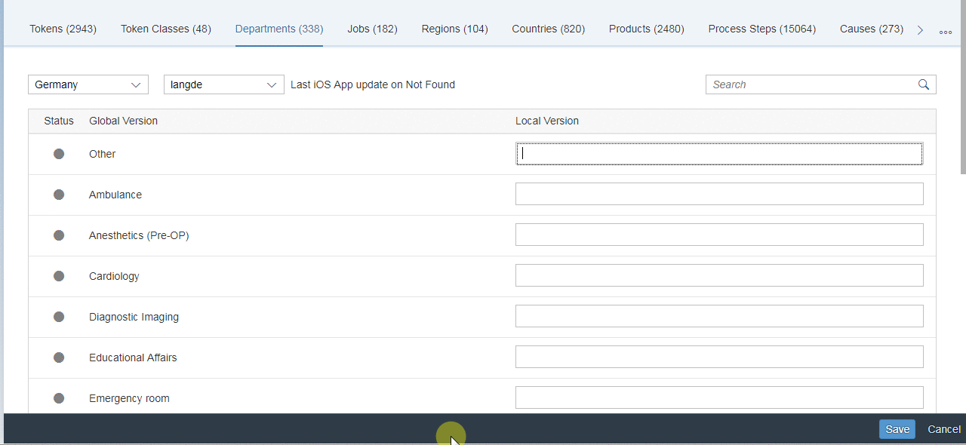This screenshot has height=445, width=966.
Task: Open the Germany country dropdown
Action: coord(88,84)
